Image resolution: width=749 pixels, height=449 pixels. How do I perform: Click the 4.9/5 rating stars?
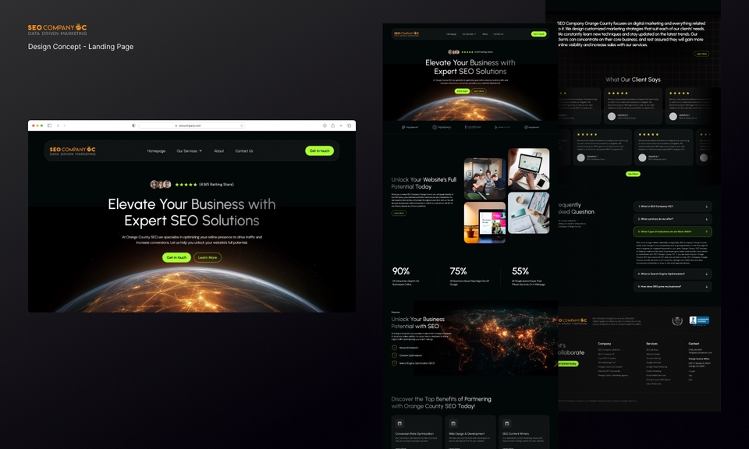pyautogui.click(x=186, y=184)
